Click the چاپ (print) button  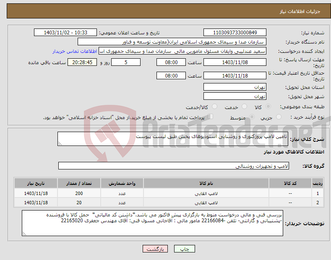[184, 249]
